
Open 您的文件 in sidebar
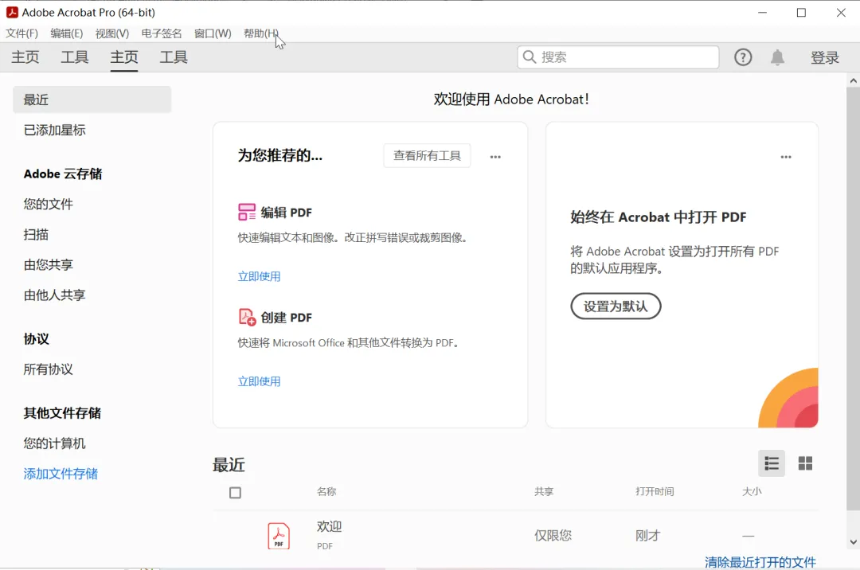(49, 204)
